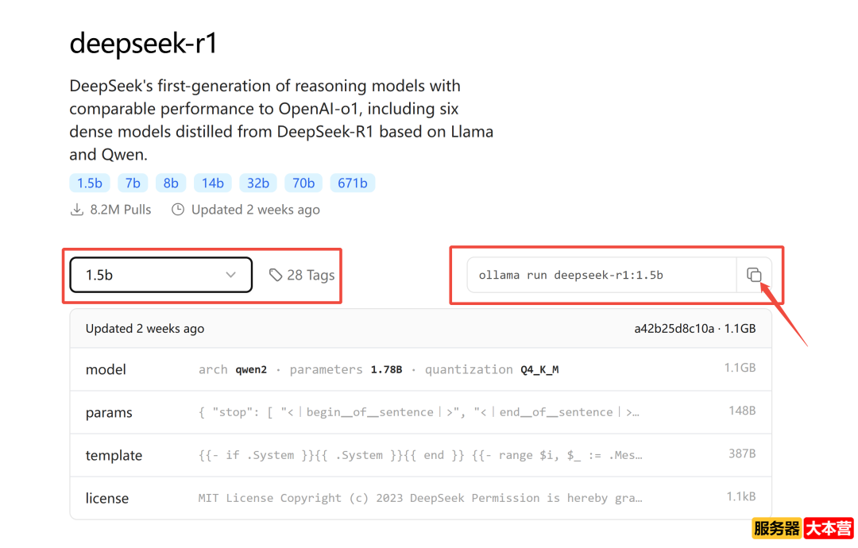Screen dimensions: 858x548
Task: Choose the 8b model size tag
Action: pos(171,183)
